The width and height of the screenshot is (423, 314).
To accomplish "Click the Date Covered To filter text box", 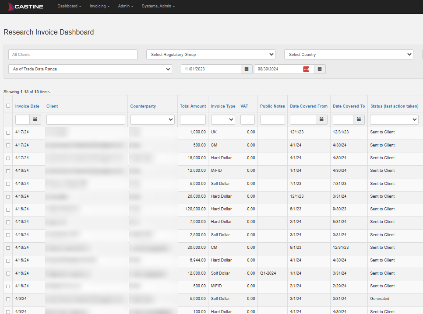I will click(x=343, y=119).
